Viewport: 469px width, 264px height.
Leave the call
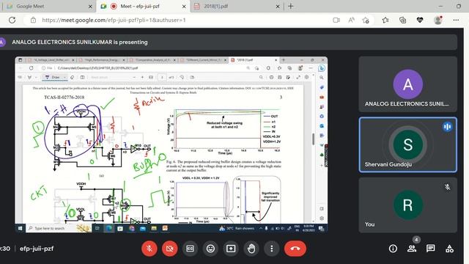[x=295, y=249]
